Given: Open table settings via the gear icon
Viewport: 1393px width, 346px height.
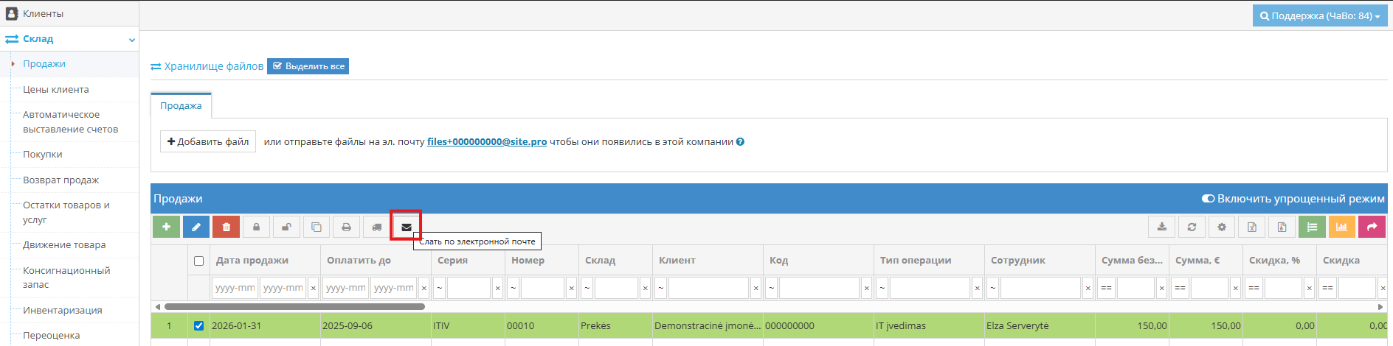Looking at the screenshot, I should click(x=1222, y=227).
